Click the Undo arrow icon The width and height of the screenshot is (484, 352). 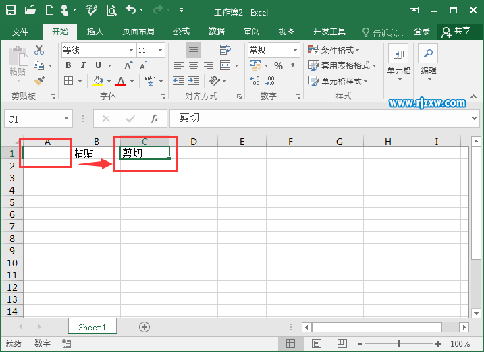131,10
